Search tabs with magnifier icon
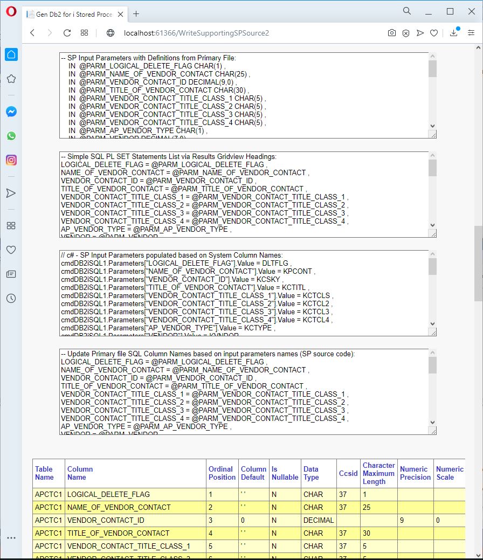This screenshot has height=560, width=483. [x=407, y=11]
